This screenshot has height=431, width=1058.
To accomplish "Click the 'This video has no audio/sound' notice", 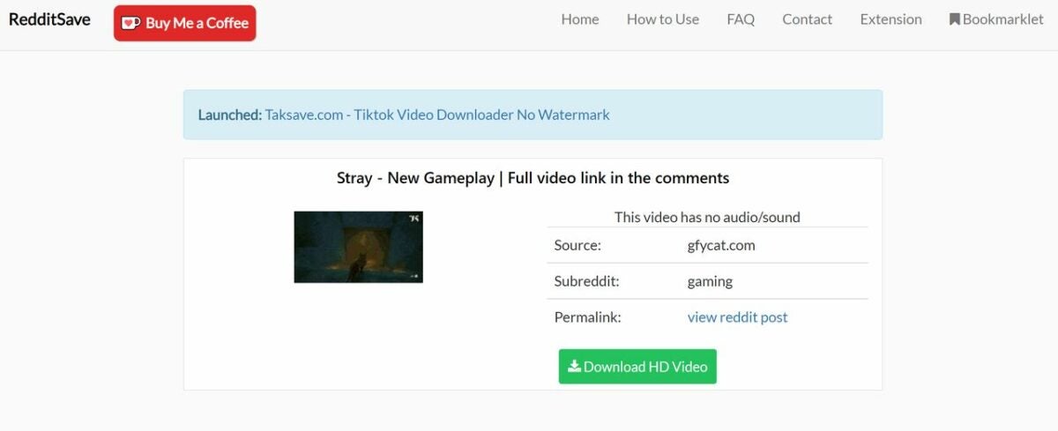I will (707, 217).
